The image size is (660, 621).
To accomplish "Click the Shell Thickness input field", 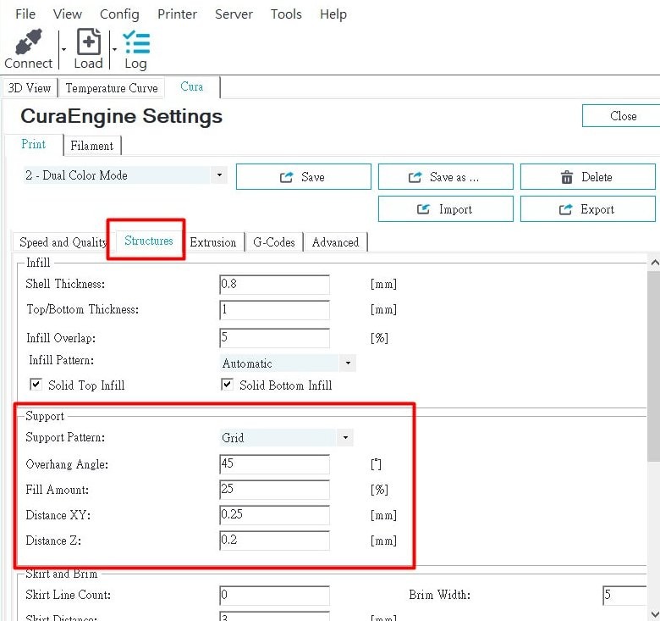I will pyautogui.click(x=274, y=285).
